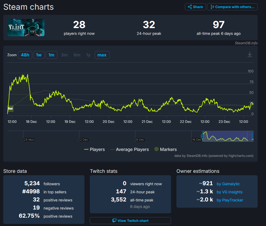Open Compare with others option

pos(232,7)
